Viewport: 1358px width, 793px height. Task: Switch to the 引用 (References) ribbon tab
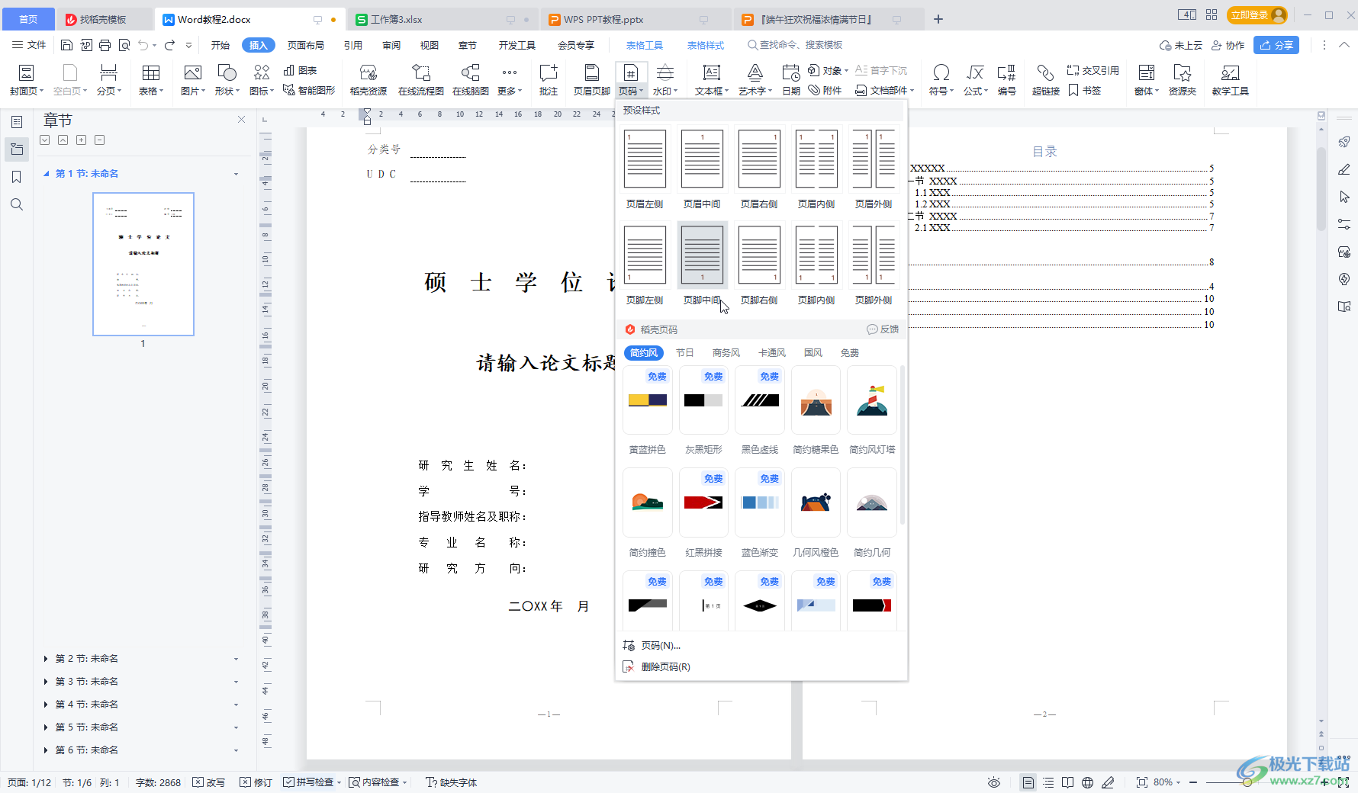(353, 45)
